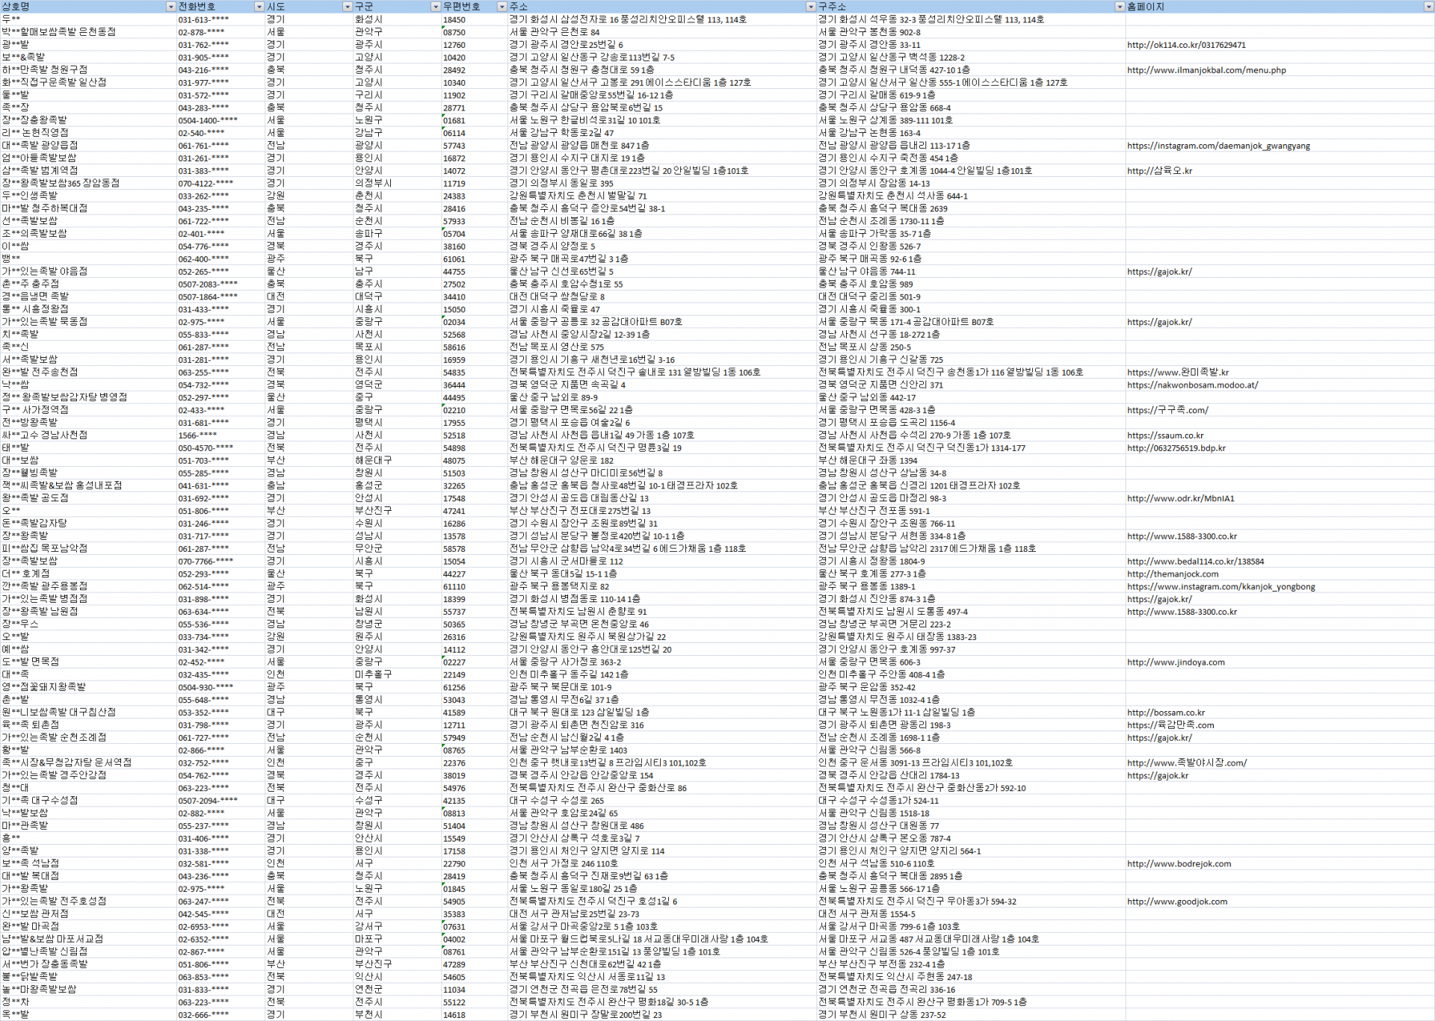Click the 우편번호 filter arrow
The height and width of the screenshot is (1021, 1435).
(502, 6)
